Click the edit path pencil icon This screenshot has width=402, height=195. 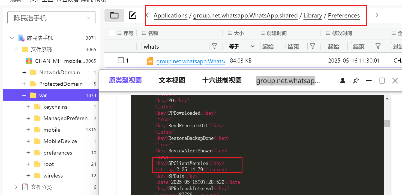pyautogui.click(x=133, y=15)
